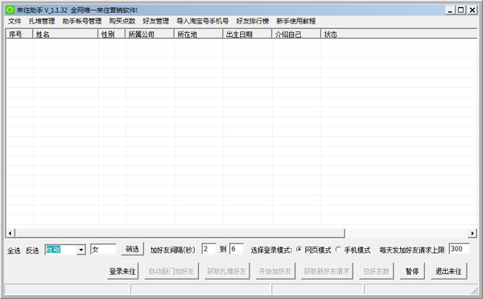The width and height of the screenshot is (483, 299).
Task: Click the minimum interval field showing 2
Action: 208,249
